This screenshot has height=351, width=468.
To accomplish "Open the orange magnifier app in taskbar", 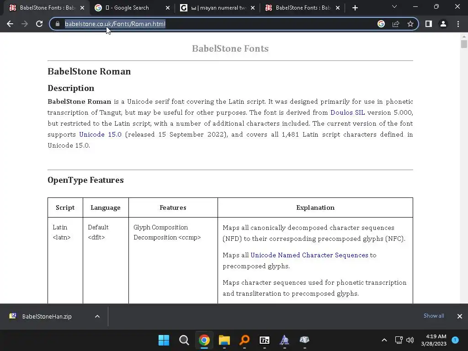I will point(245,340).
